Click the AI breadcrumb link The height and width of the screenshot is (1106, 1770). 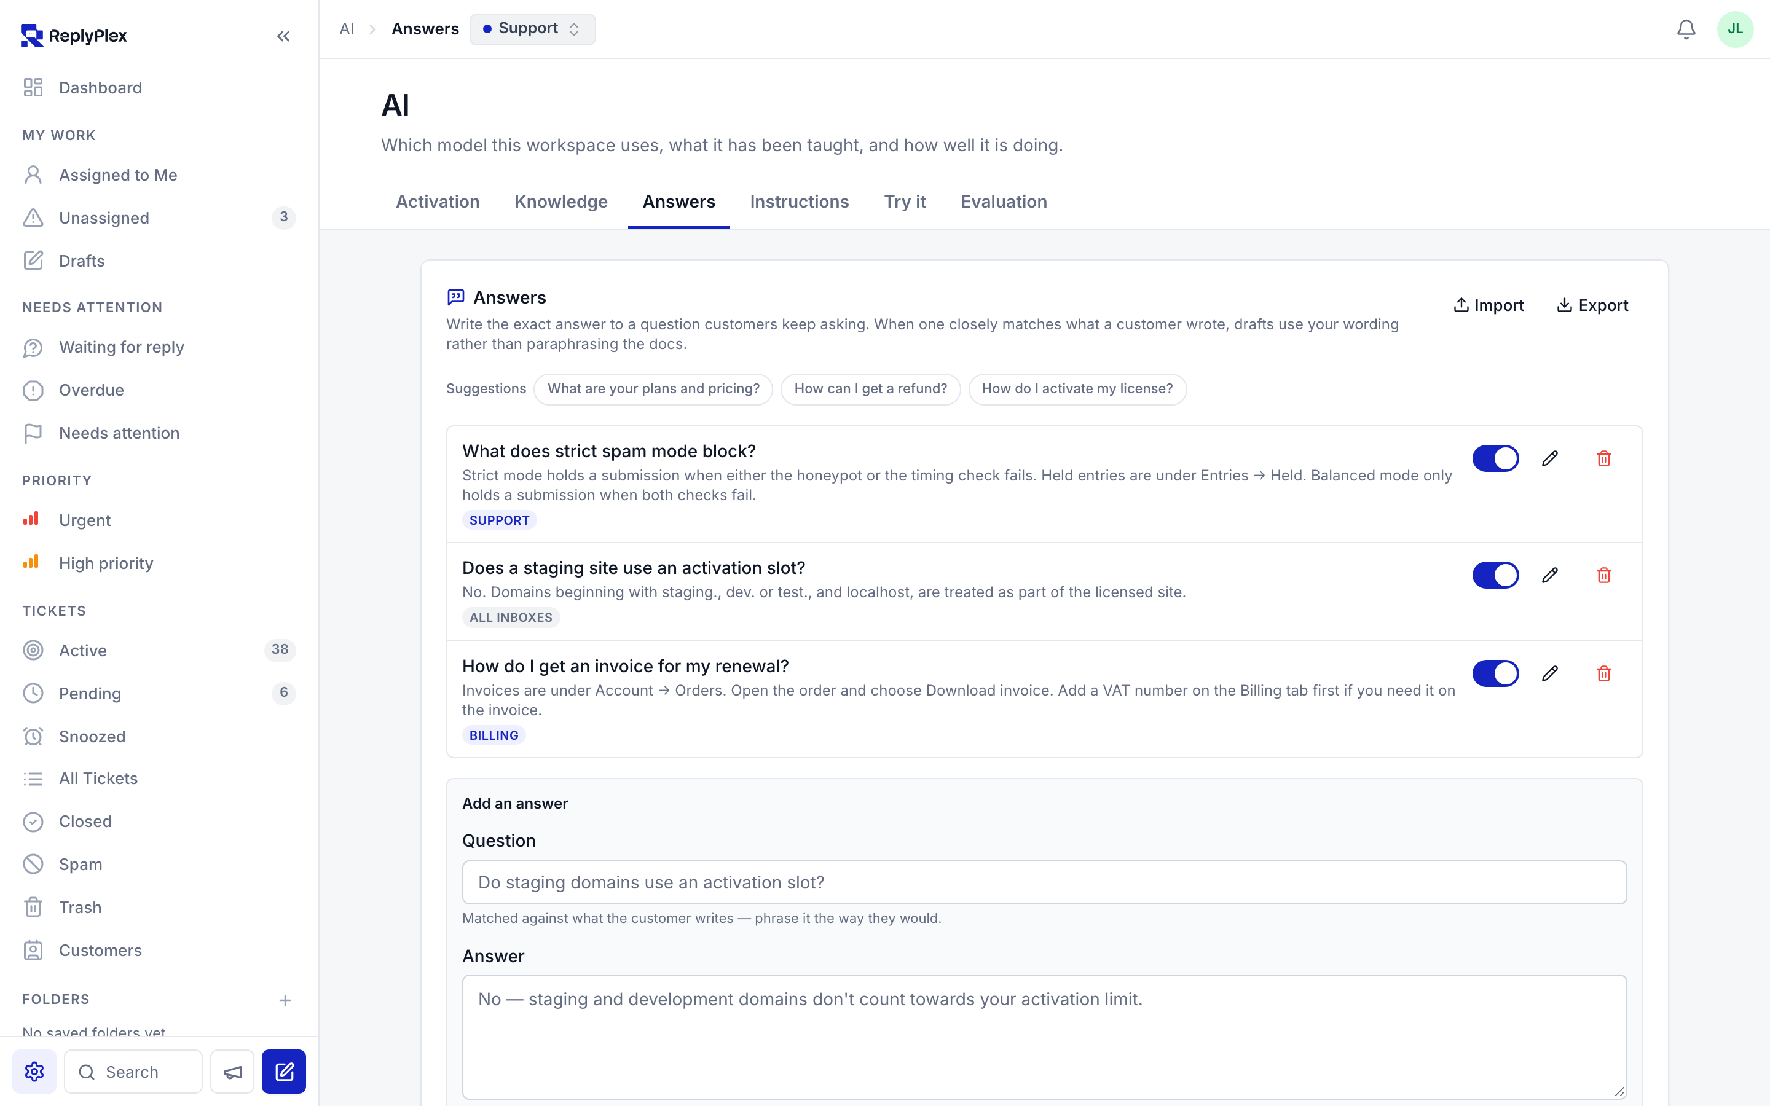(x=347, y=28)
